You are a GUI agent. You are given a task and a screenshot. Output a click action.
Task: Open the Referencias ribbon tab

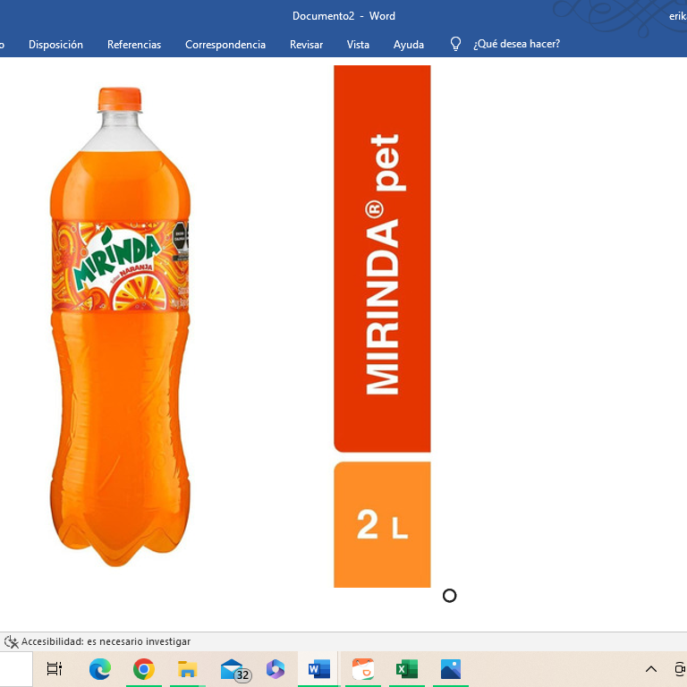click(x=134, y=45)
